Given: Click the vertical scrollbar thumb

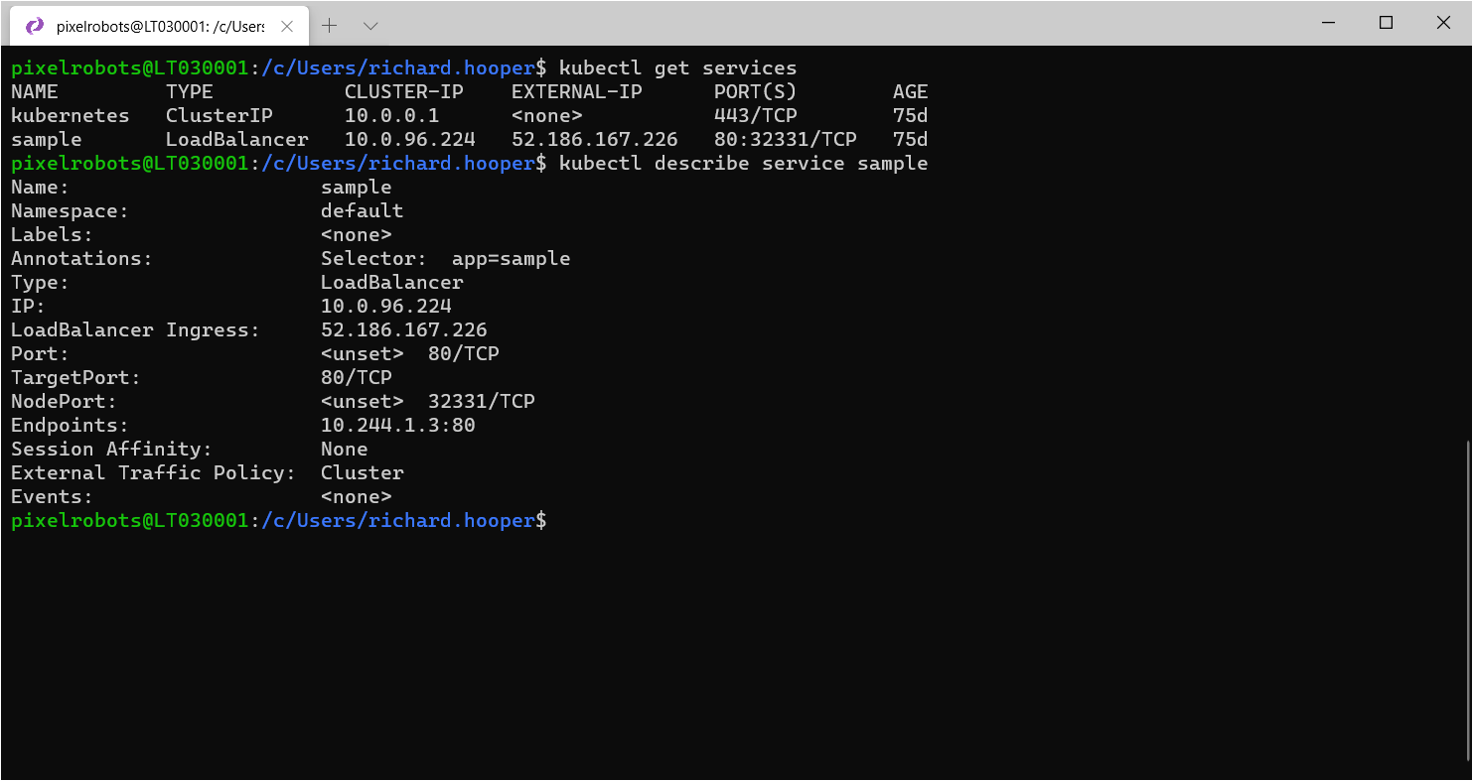Looking at the screenshot, I should 1466,600.
